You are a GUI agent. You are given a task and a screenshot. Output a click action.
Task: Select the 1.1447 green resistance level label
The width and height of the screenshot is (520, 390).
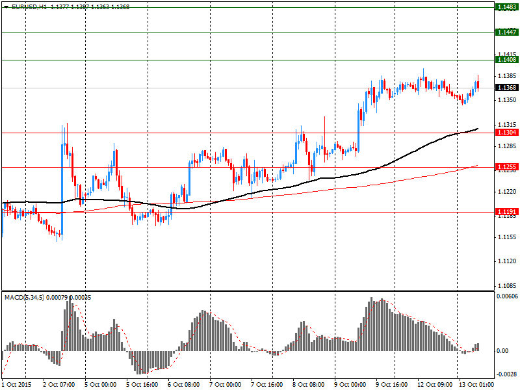pyautogui.click(x=507, y=32)
